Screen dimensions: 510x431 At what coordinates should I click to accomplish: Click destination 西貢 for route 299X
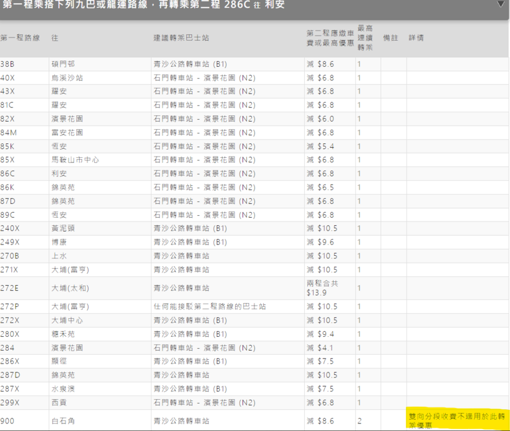pos(59,403)
